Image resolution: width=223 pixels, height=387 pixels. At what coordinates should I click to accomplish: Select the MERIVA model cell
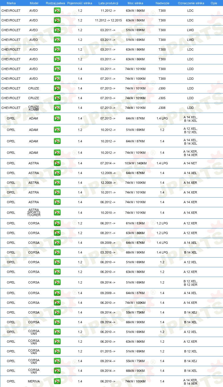(x=34, y=381)
